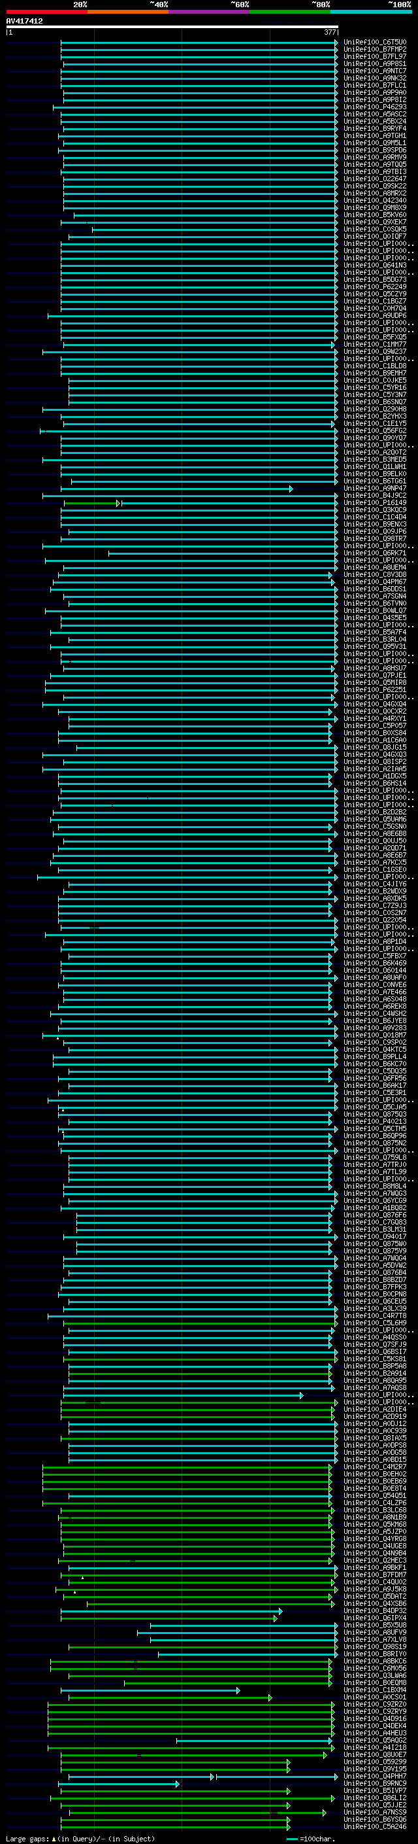
Task: Select hit label UniRef100_A9UDP6
Action: (x=375, y=316)
